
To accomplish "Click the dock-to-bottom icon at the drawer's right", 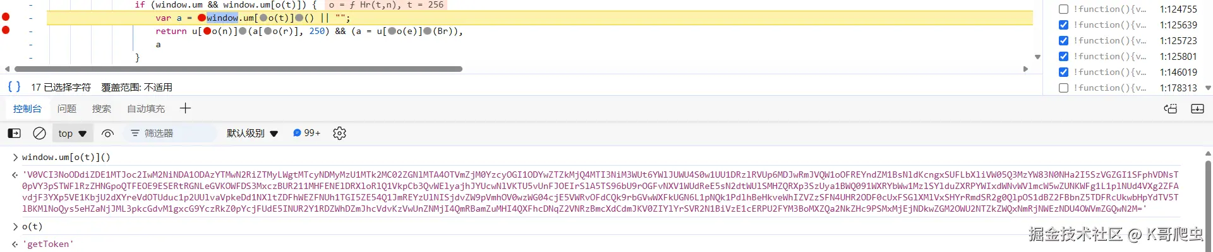I will (x=1197, y=108).
